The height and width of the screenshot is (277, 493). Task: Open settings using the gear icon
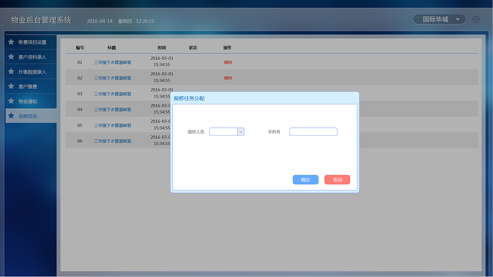click(x=476, y=19)
